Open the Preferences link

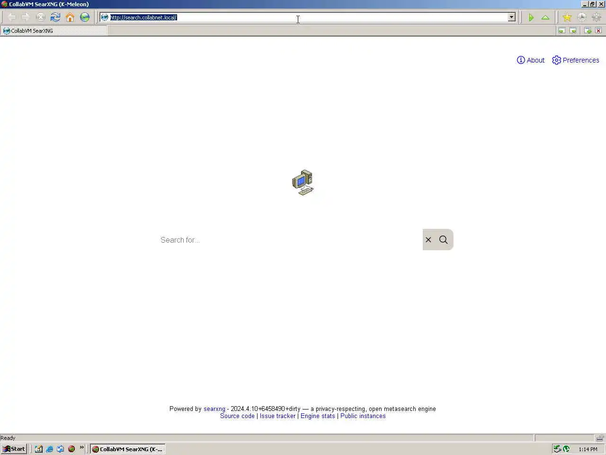576,60
